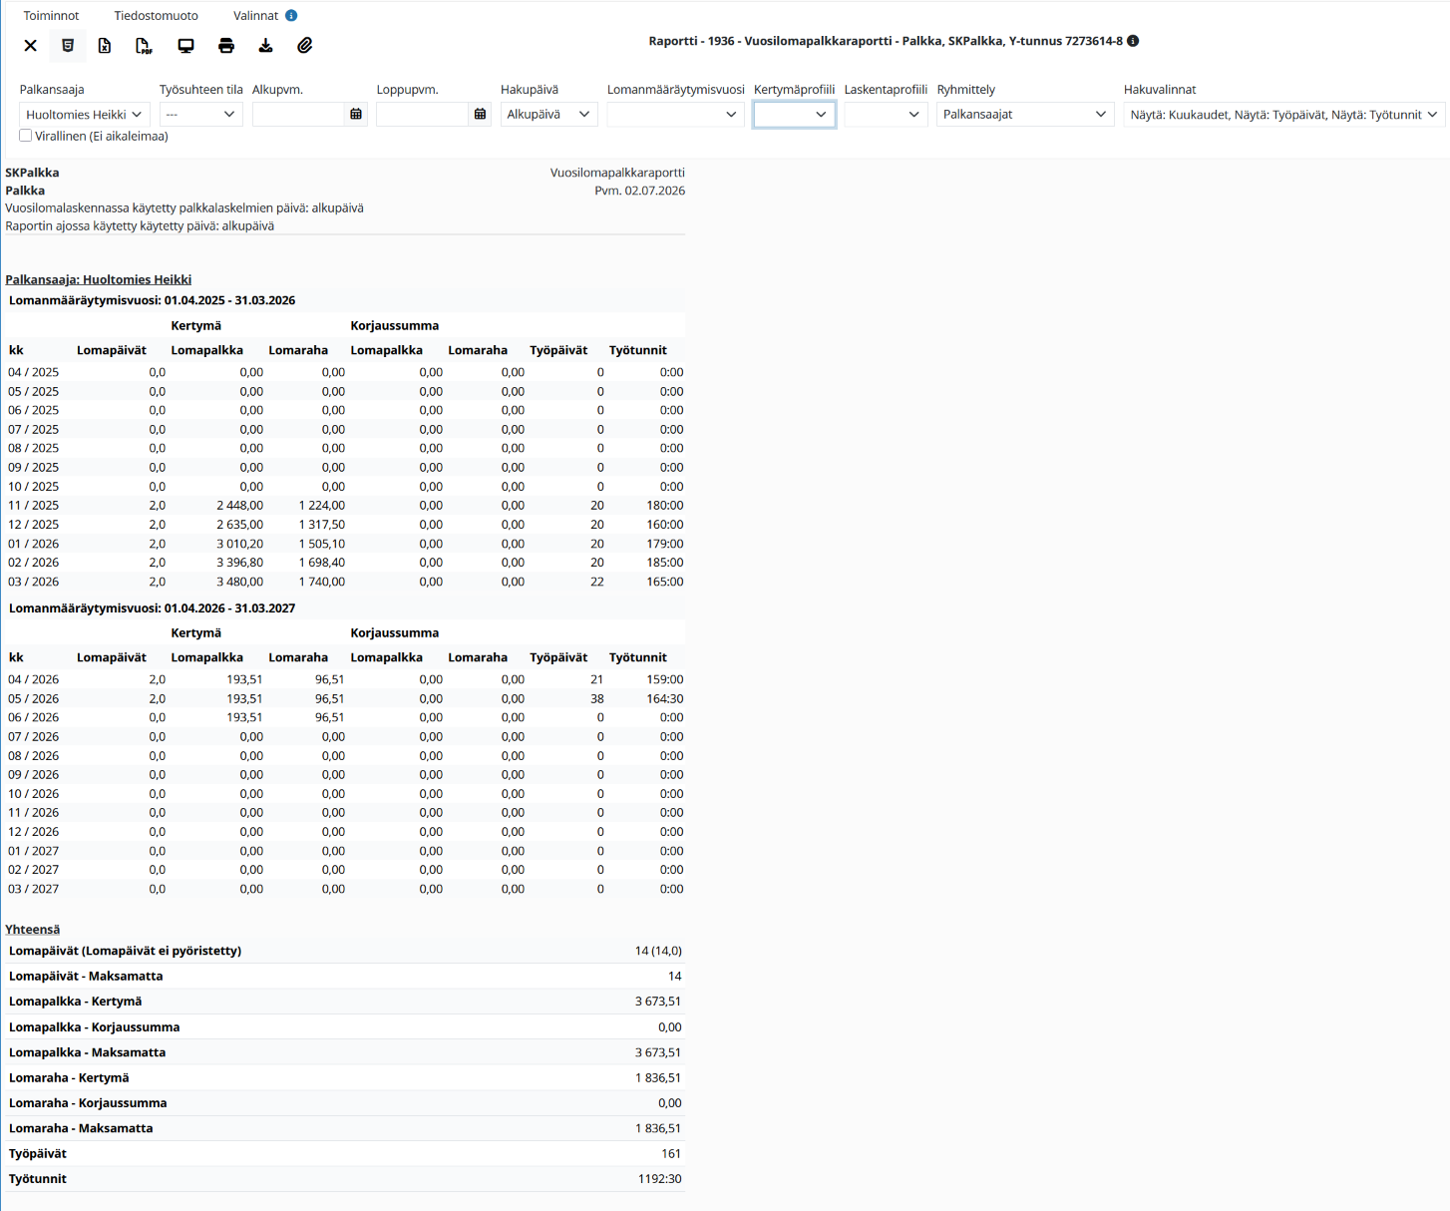This screenshot has width=1450, height=1211.
Task: Open attachments via the paperclip icon
Action: [x=305, y=46]
